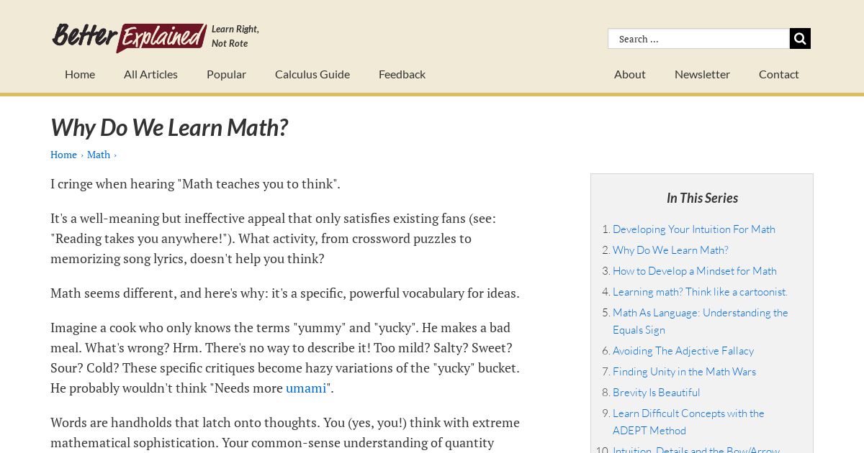
Task: Go to the Popular nav item
Action: [226, 74]
